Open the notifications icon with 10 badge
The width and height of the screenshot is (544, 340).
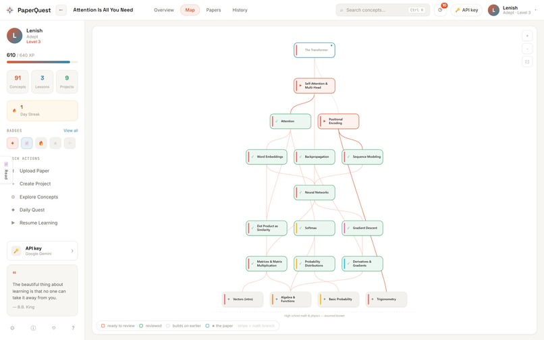440,10
